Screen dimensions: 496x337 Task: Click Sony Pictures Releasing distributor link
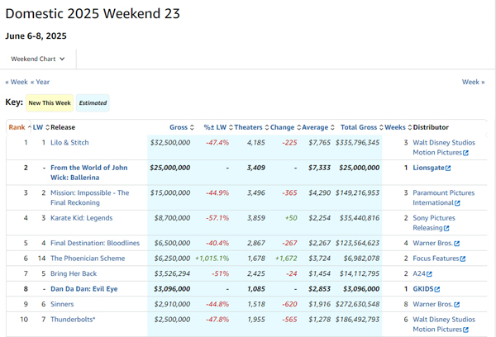click(x=434, y=223)
